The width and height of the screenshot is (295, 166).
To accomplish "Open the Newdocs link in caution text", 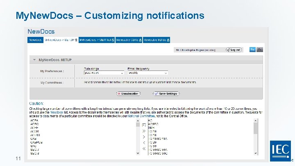I will pyautogui.click(x=57, y=112).
